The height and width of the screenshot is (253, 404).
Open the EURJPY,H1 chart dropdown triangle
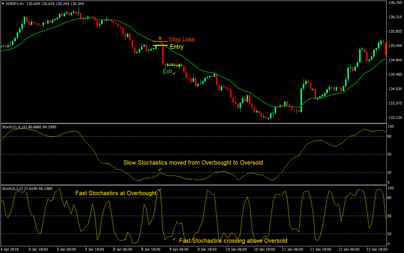(3, 4)
